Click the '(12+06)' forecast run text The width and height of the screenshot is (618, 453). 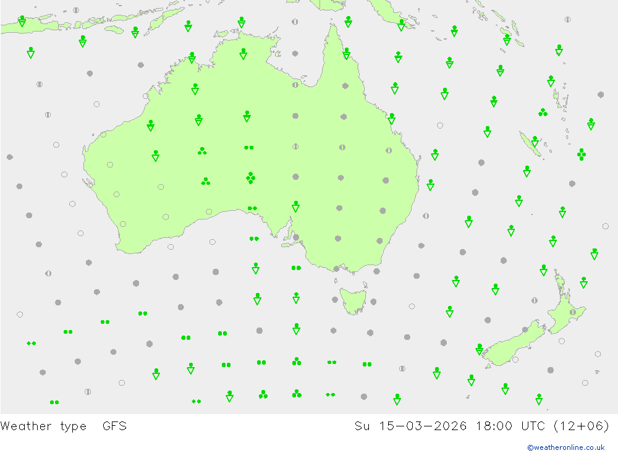tap(581, 426)
